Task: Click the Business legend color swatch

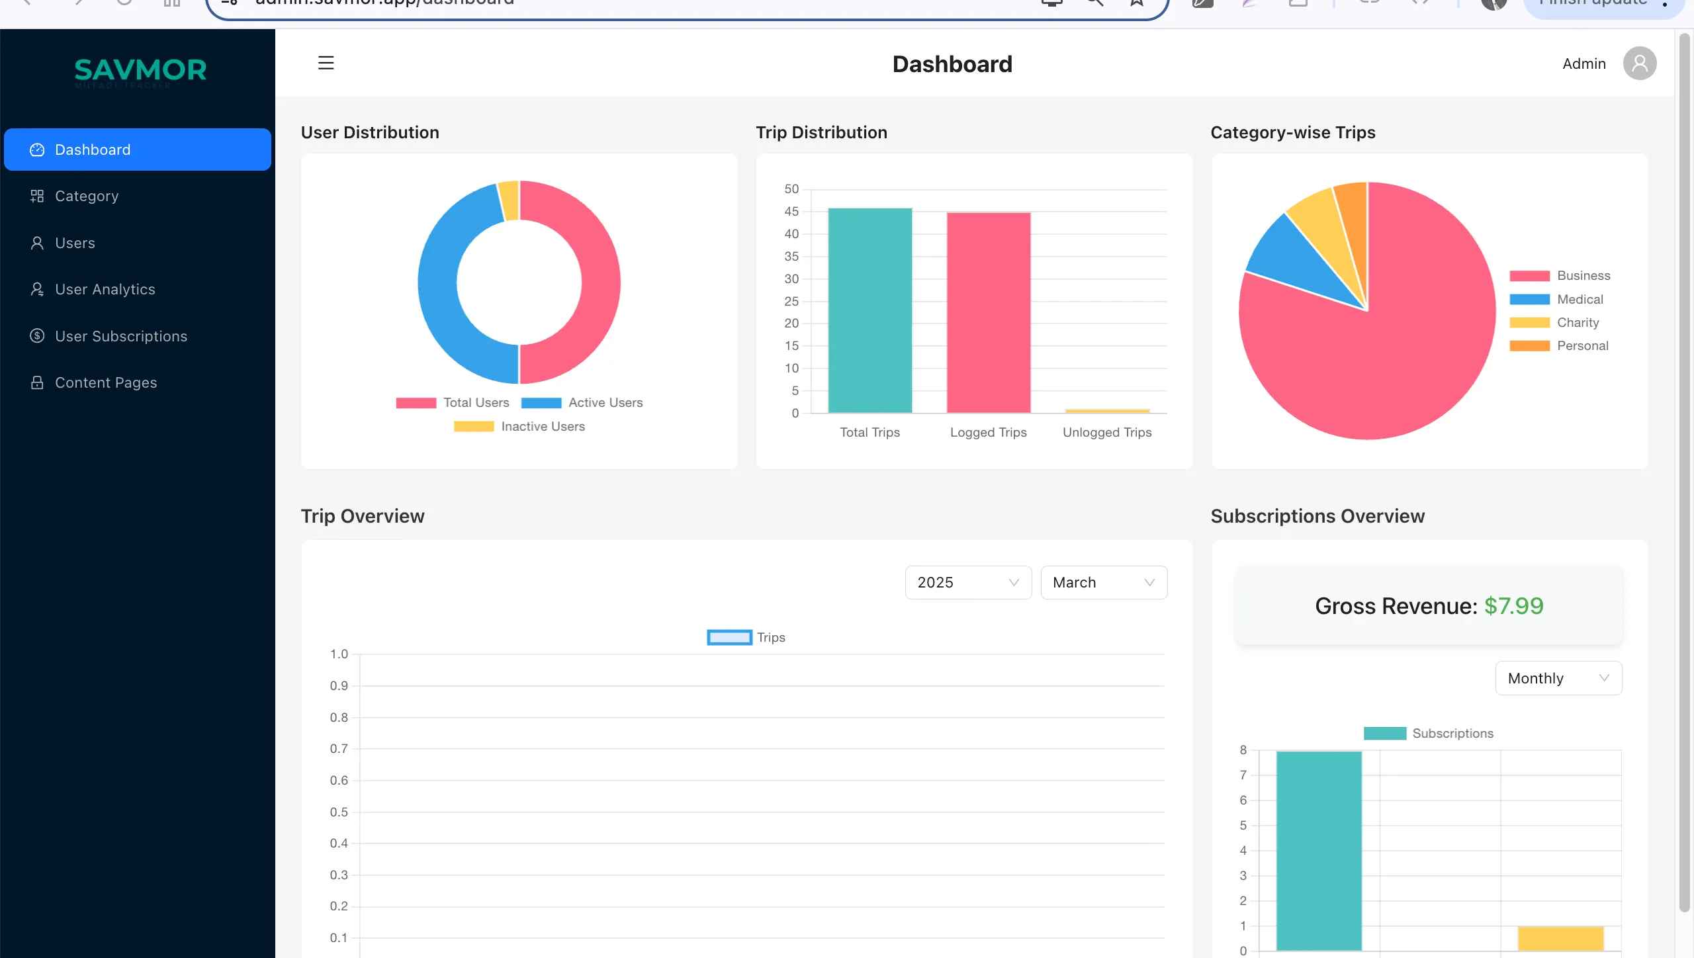Action: [1529, 276]
